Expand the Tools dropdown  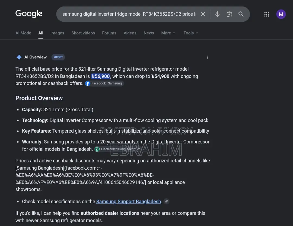191,33
